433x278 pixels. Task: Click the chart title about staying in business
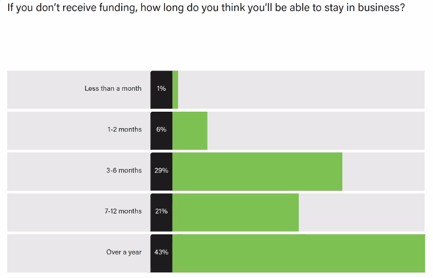206,8
